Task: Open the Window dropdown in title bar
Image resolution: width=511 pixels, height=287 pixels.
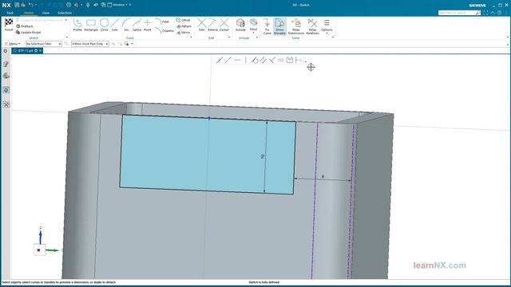Action: click(x=117, y=5)
